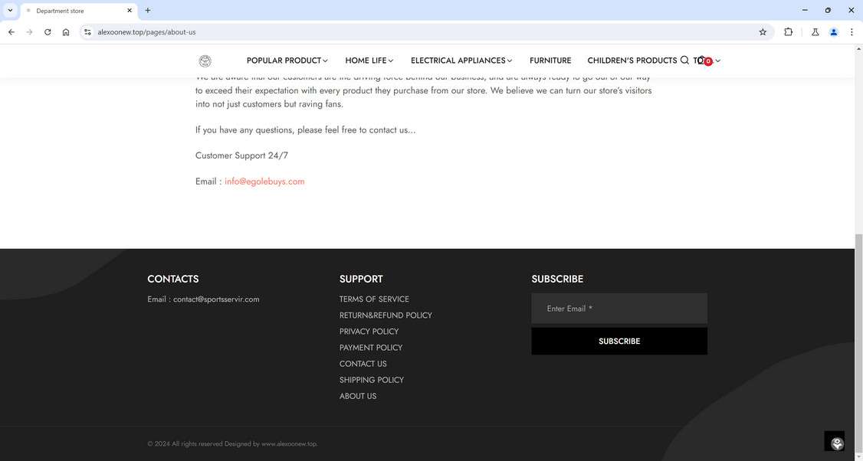Click www.alexoonew.top in copyright line
This screenshot has height=461, width=863.
pos(290,444)
